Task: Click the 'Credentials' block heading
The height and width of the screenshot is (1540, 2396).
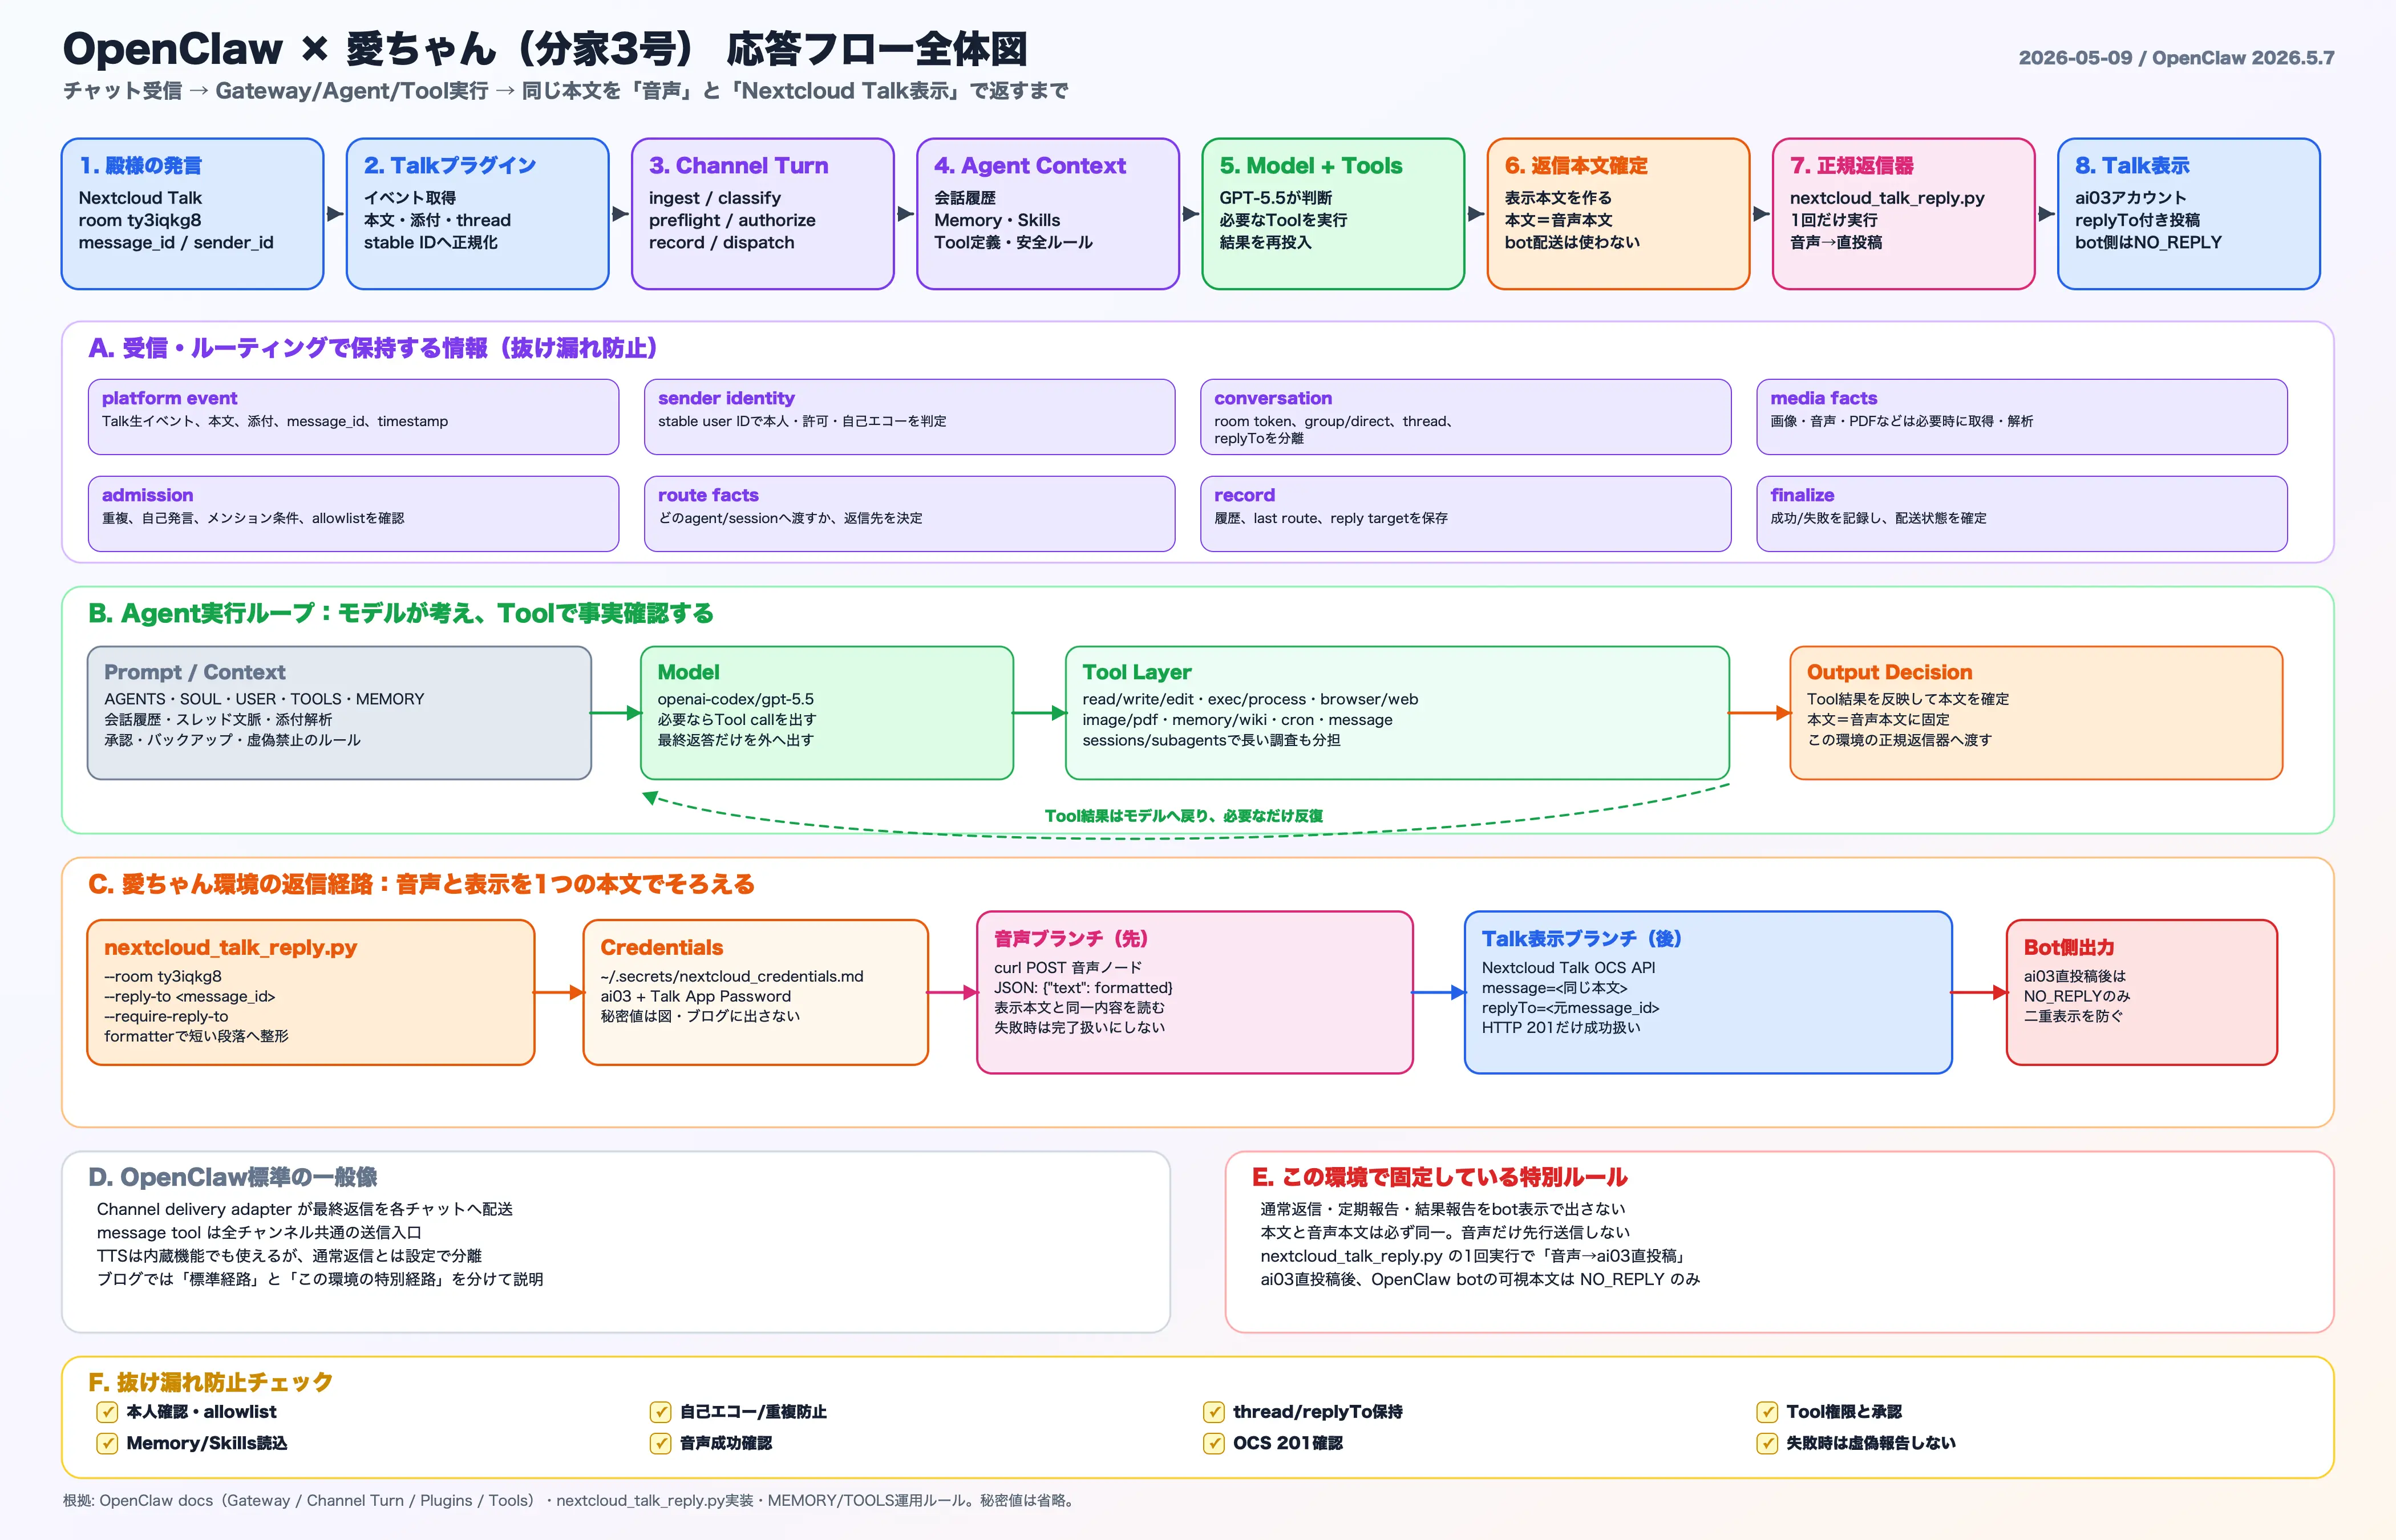Action: click(x=661, y=947)
